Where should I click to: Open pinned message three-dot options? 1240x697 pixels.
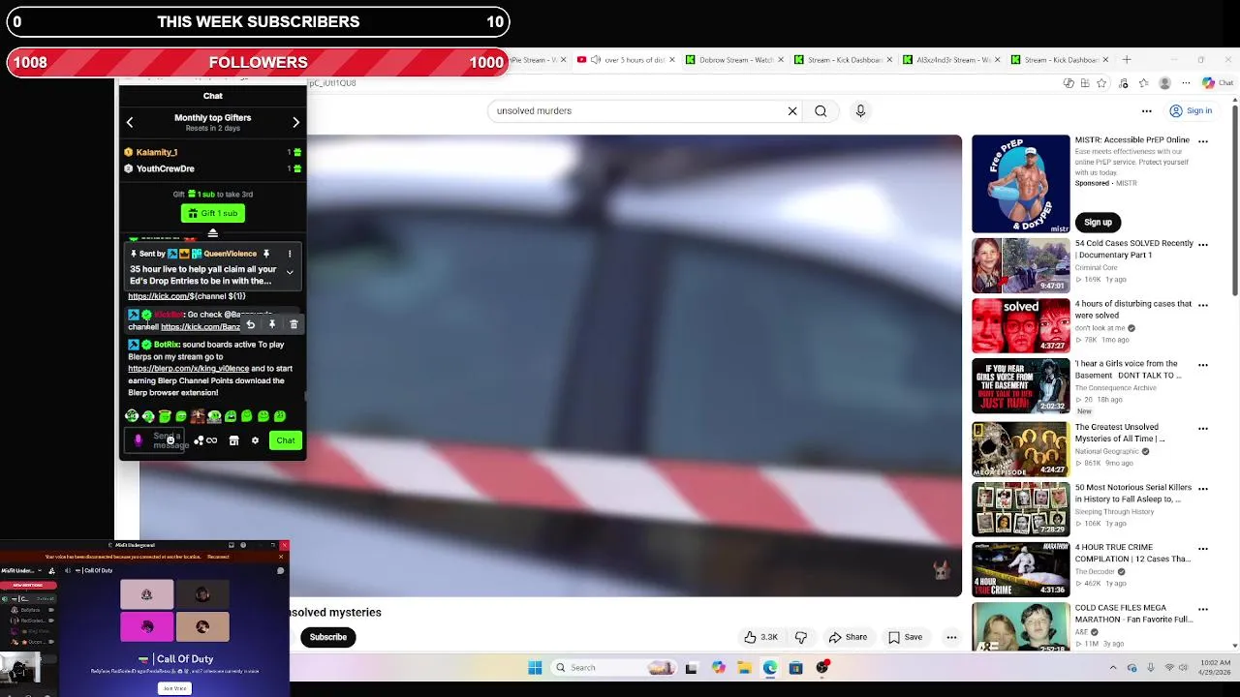pyautogui.click(x=289, y=254)
